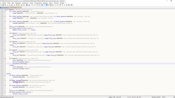
Task: Open the Вид menu
Action: click(x=13, y=3)
